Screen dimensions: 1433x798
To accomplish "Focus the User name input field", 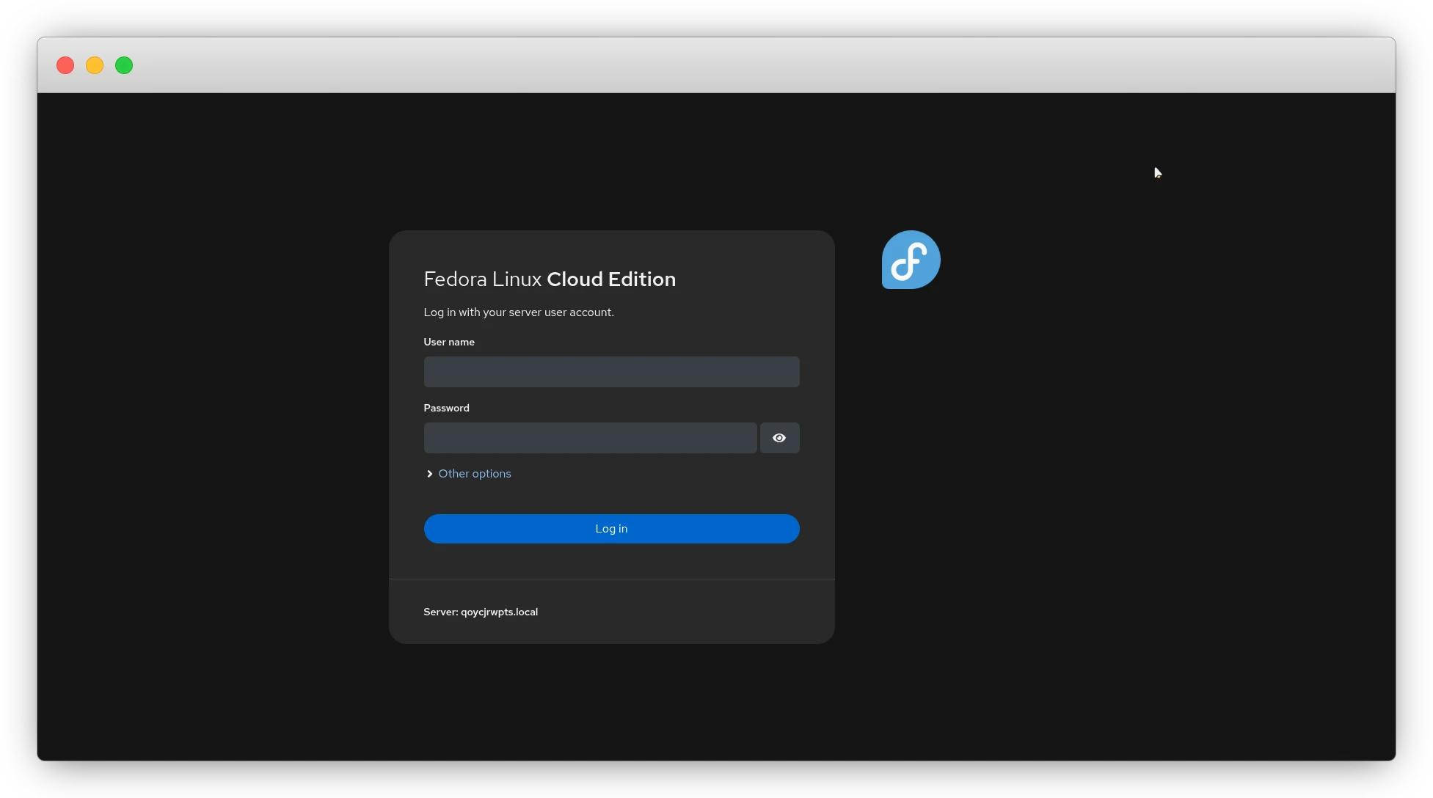I will (611, 372).
